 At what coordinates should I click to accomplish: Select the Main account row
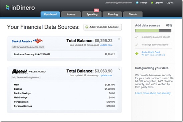64,85
